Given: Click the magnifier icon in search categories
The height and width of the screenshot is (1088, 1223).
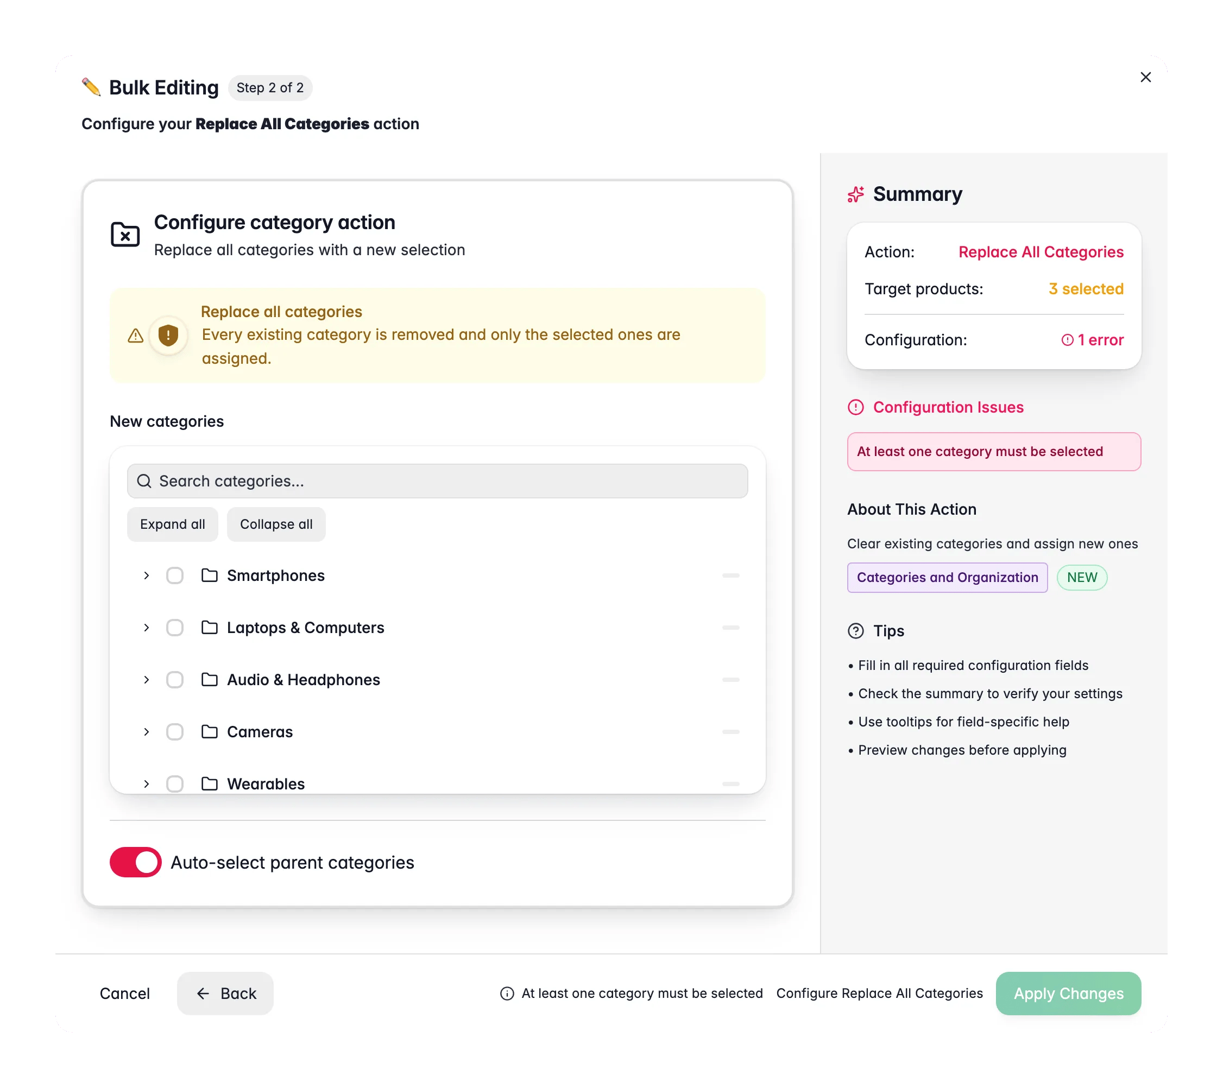Looking at the screenshot, I should 144,481.
